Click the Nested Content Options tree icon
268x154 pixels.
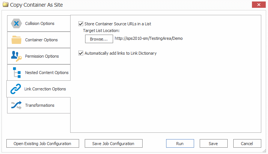(16, 73)
